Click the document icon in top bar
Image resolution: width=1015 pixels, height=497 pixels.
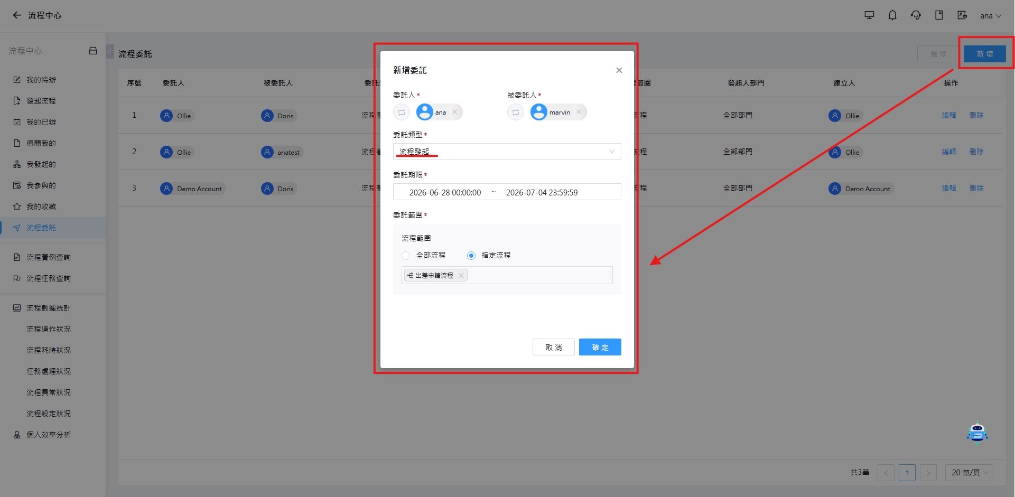point(939,15)
